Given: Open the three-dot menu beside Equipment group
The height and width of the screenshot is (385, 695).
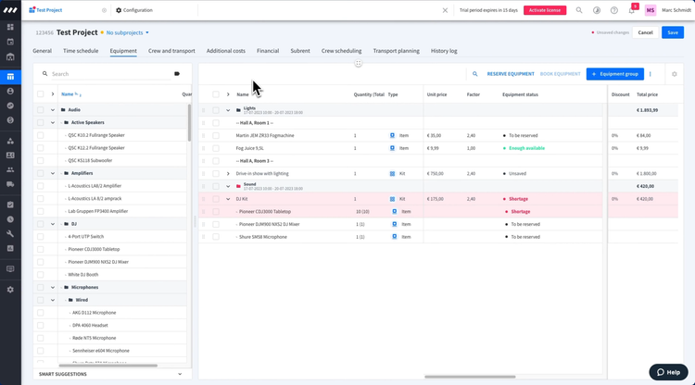Looking at the screenshot, I should pyautogui.click(x=651, y=74).
